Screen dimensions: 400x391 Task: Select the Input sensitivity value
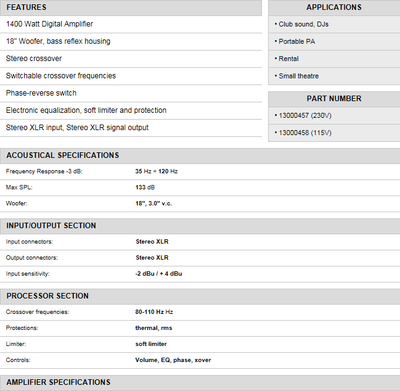click(158, 273)
